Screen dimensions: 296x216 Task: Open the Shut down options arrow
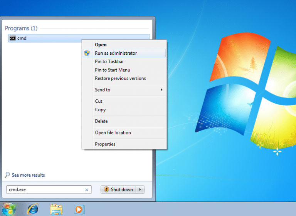(x=140, y=189)
